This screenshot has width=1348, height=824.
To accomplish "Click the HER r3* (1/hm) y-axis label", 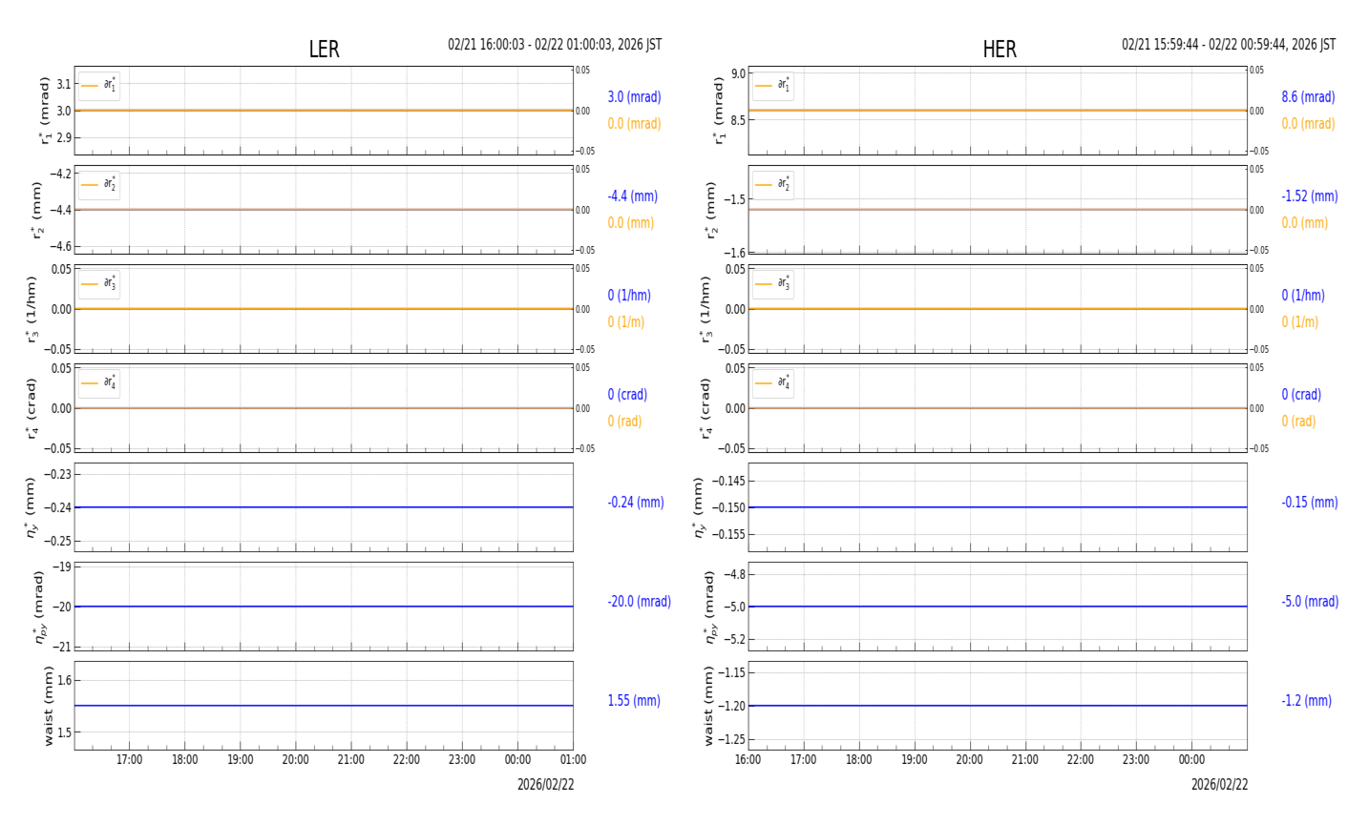I will [706, 309].
